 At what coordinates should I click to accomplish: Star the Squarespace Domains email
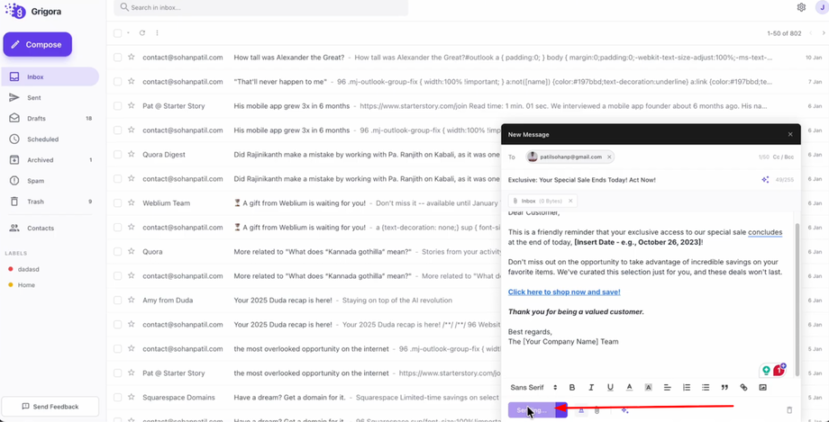132,397
